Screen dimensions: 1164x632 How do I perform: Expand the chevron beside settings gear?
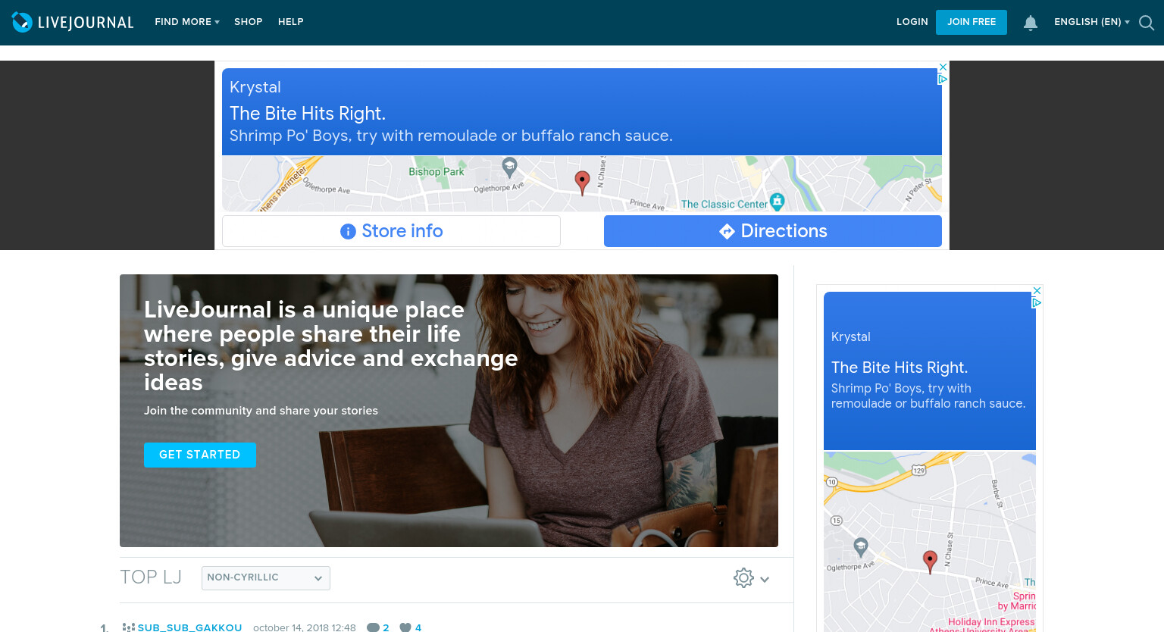765,579
